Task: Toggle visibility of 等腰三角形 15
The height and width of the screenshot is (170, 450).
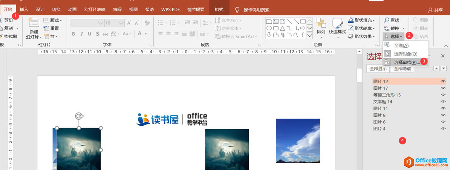Action: (x=443, y=95)
